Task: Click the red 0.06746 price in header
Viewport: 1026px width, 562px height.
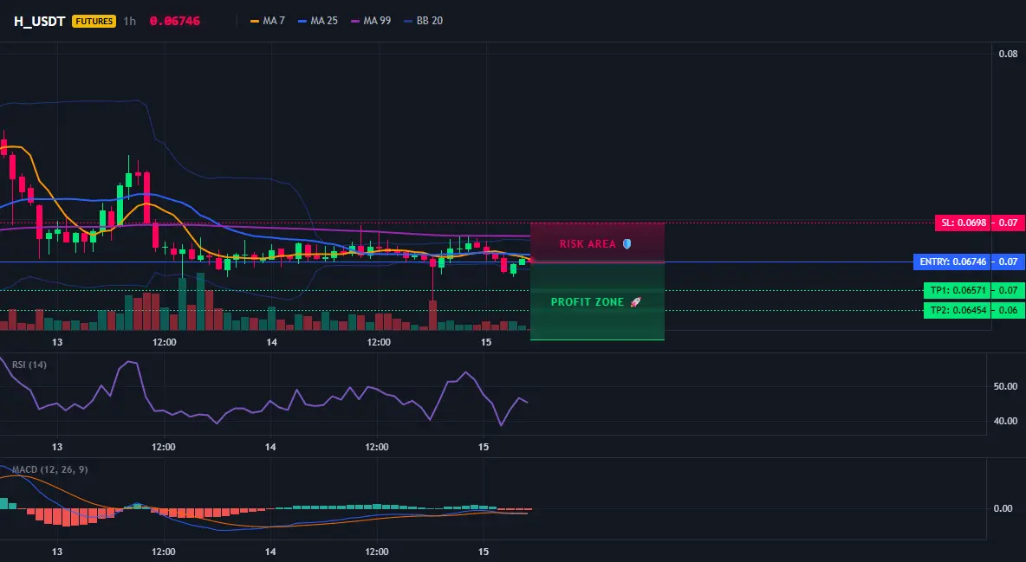Action: click(x=175, y=21)
